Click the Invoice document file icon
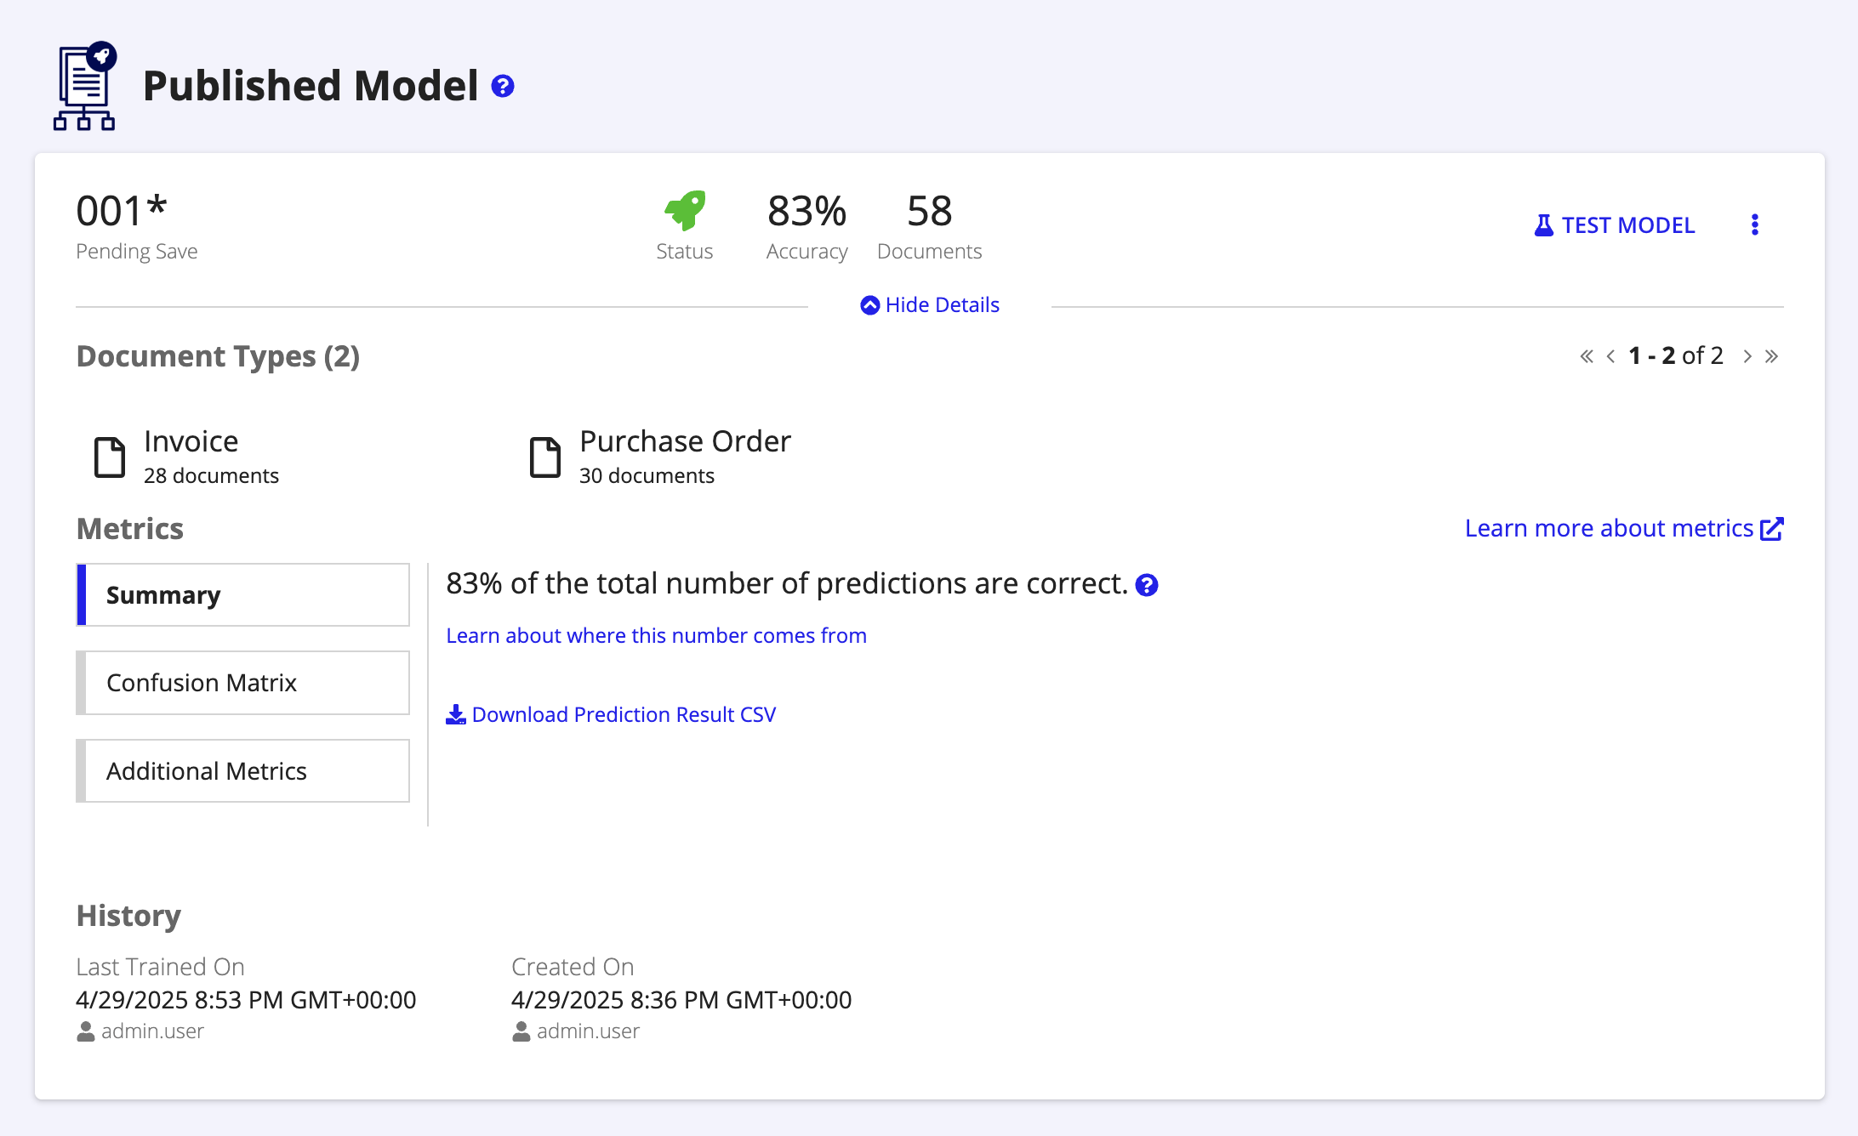1858x1136 pixels. point(110,457)
